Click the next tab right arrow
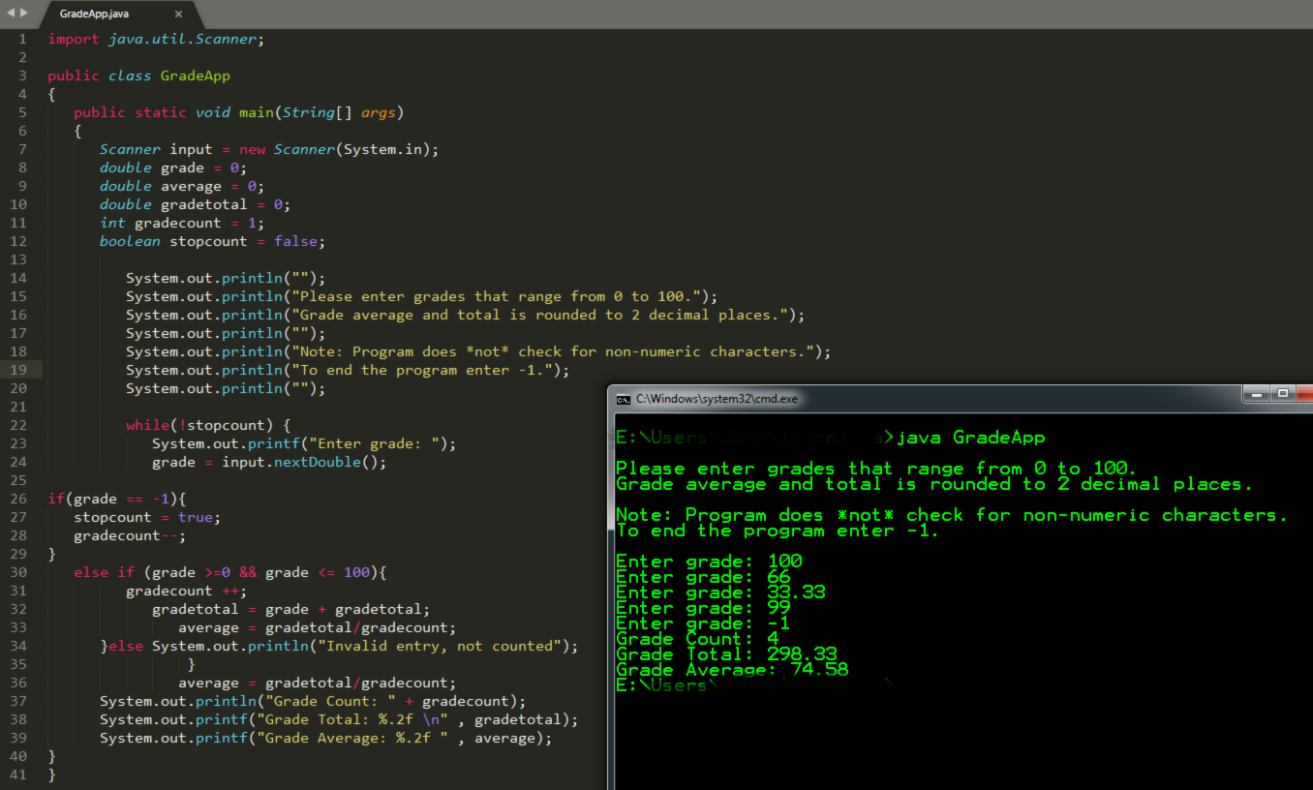 (x=24, y=14)
